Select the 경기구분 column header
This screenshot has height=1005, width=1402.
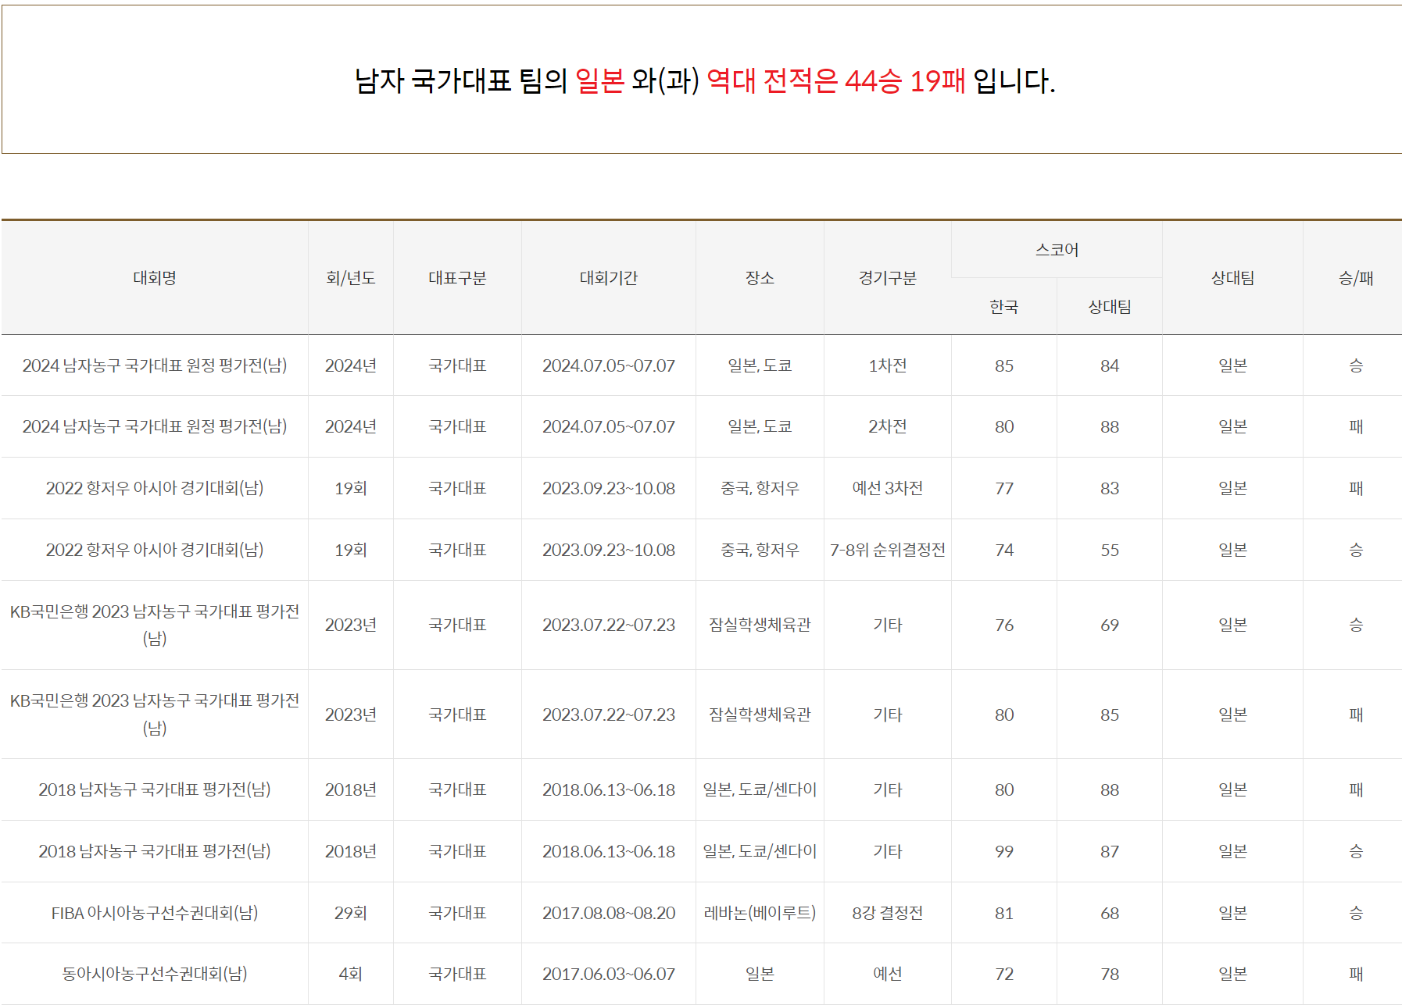pos(887,278)
